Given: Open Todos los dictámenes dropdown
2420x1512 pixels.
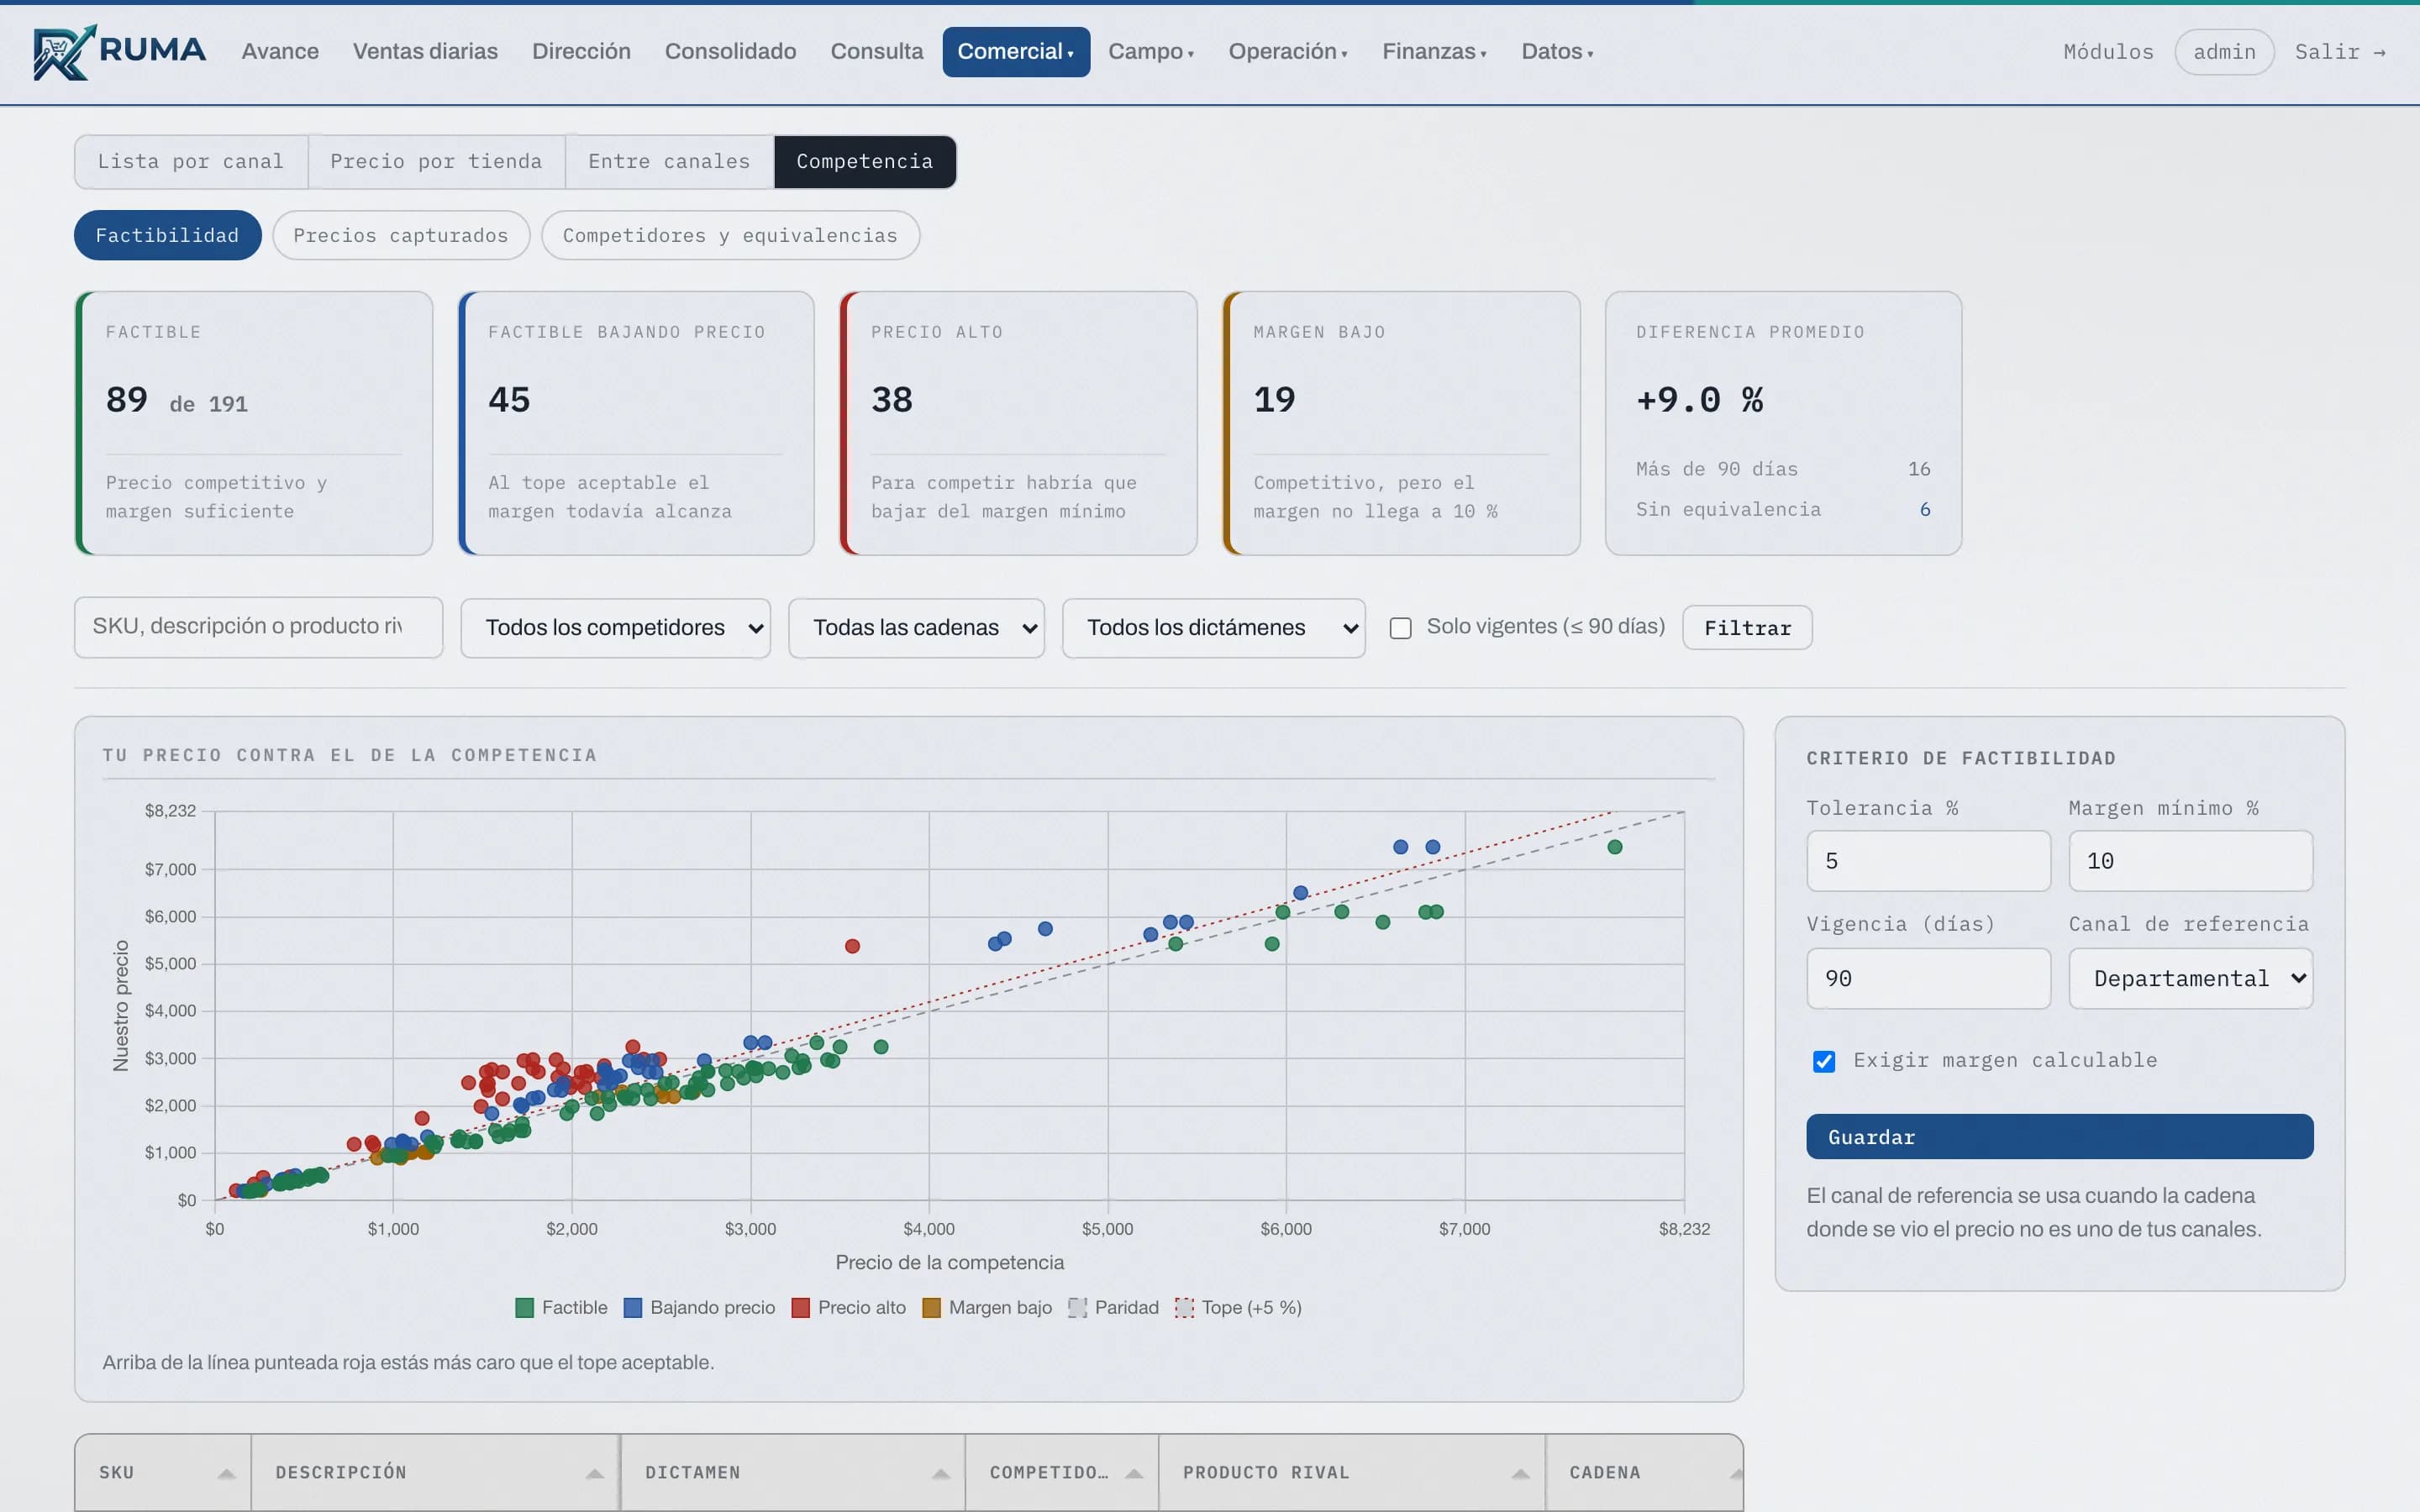Looking at the screenshot, I should [1213, 628].
